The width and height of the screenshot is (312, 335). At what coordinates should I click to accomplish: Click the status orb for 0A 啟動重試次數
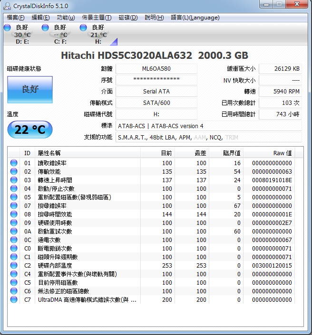point(14,231)
